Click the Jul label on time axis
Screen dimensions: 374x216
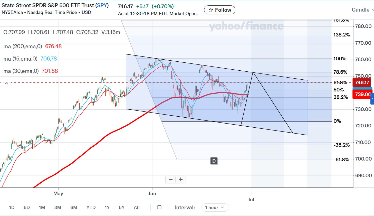point(251,200)
